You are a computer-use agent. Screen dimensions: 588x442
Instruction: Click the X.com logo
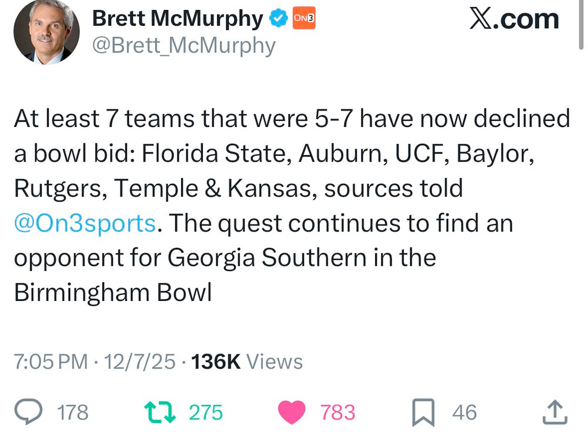click(513, 19)
